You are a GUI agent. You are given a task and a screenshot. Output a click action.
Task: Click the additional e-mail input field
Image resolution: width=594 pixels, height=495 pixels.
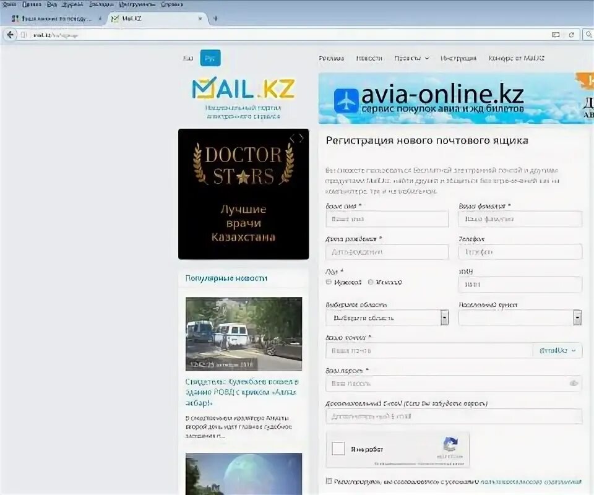pos(454,416)
